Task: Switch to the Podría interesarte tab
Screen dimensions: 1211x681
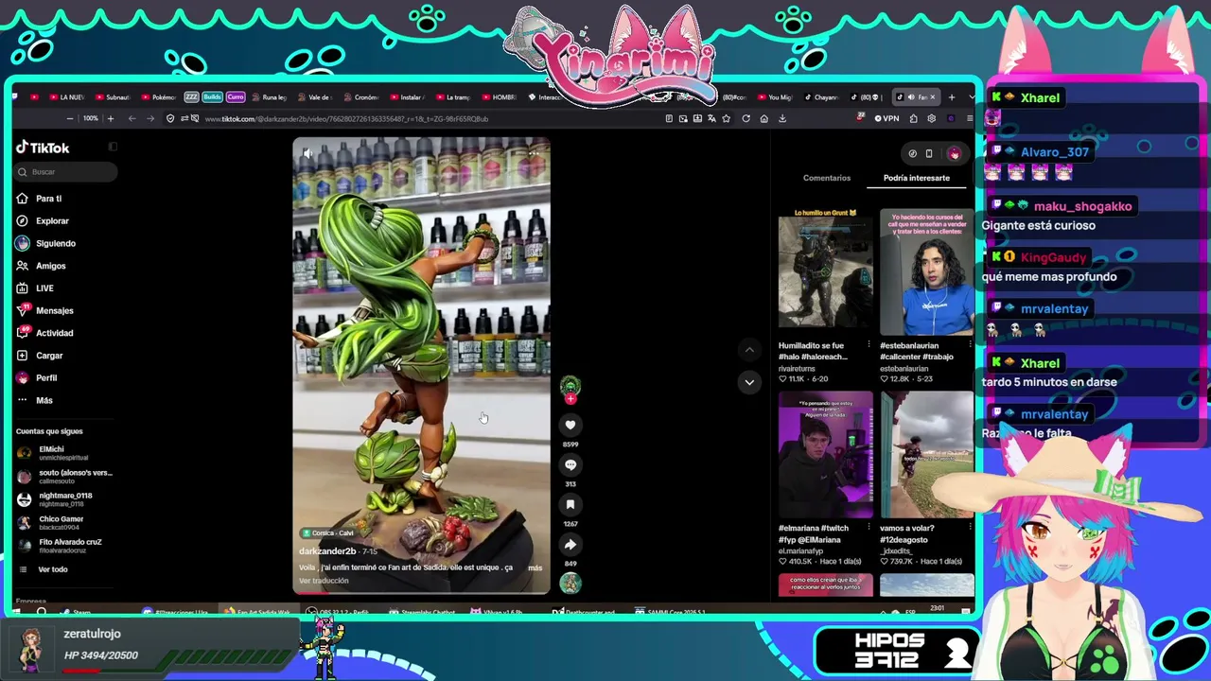Action: (x=916, y=178)
